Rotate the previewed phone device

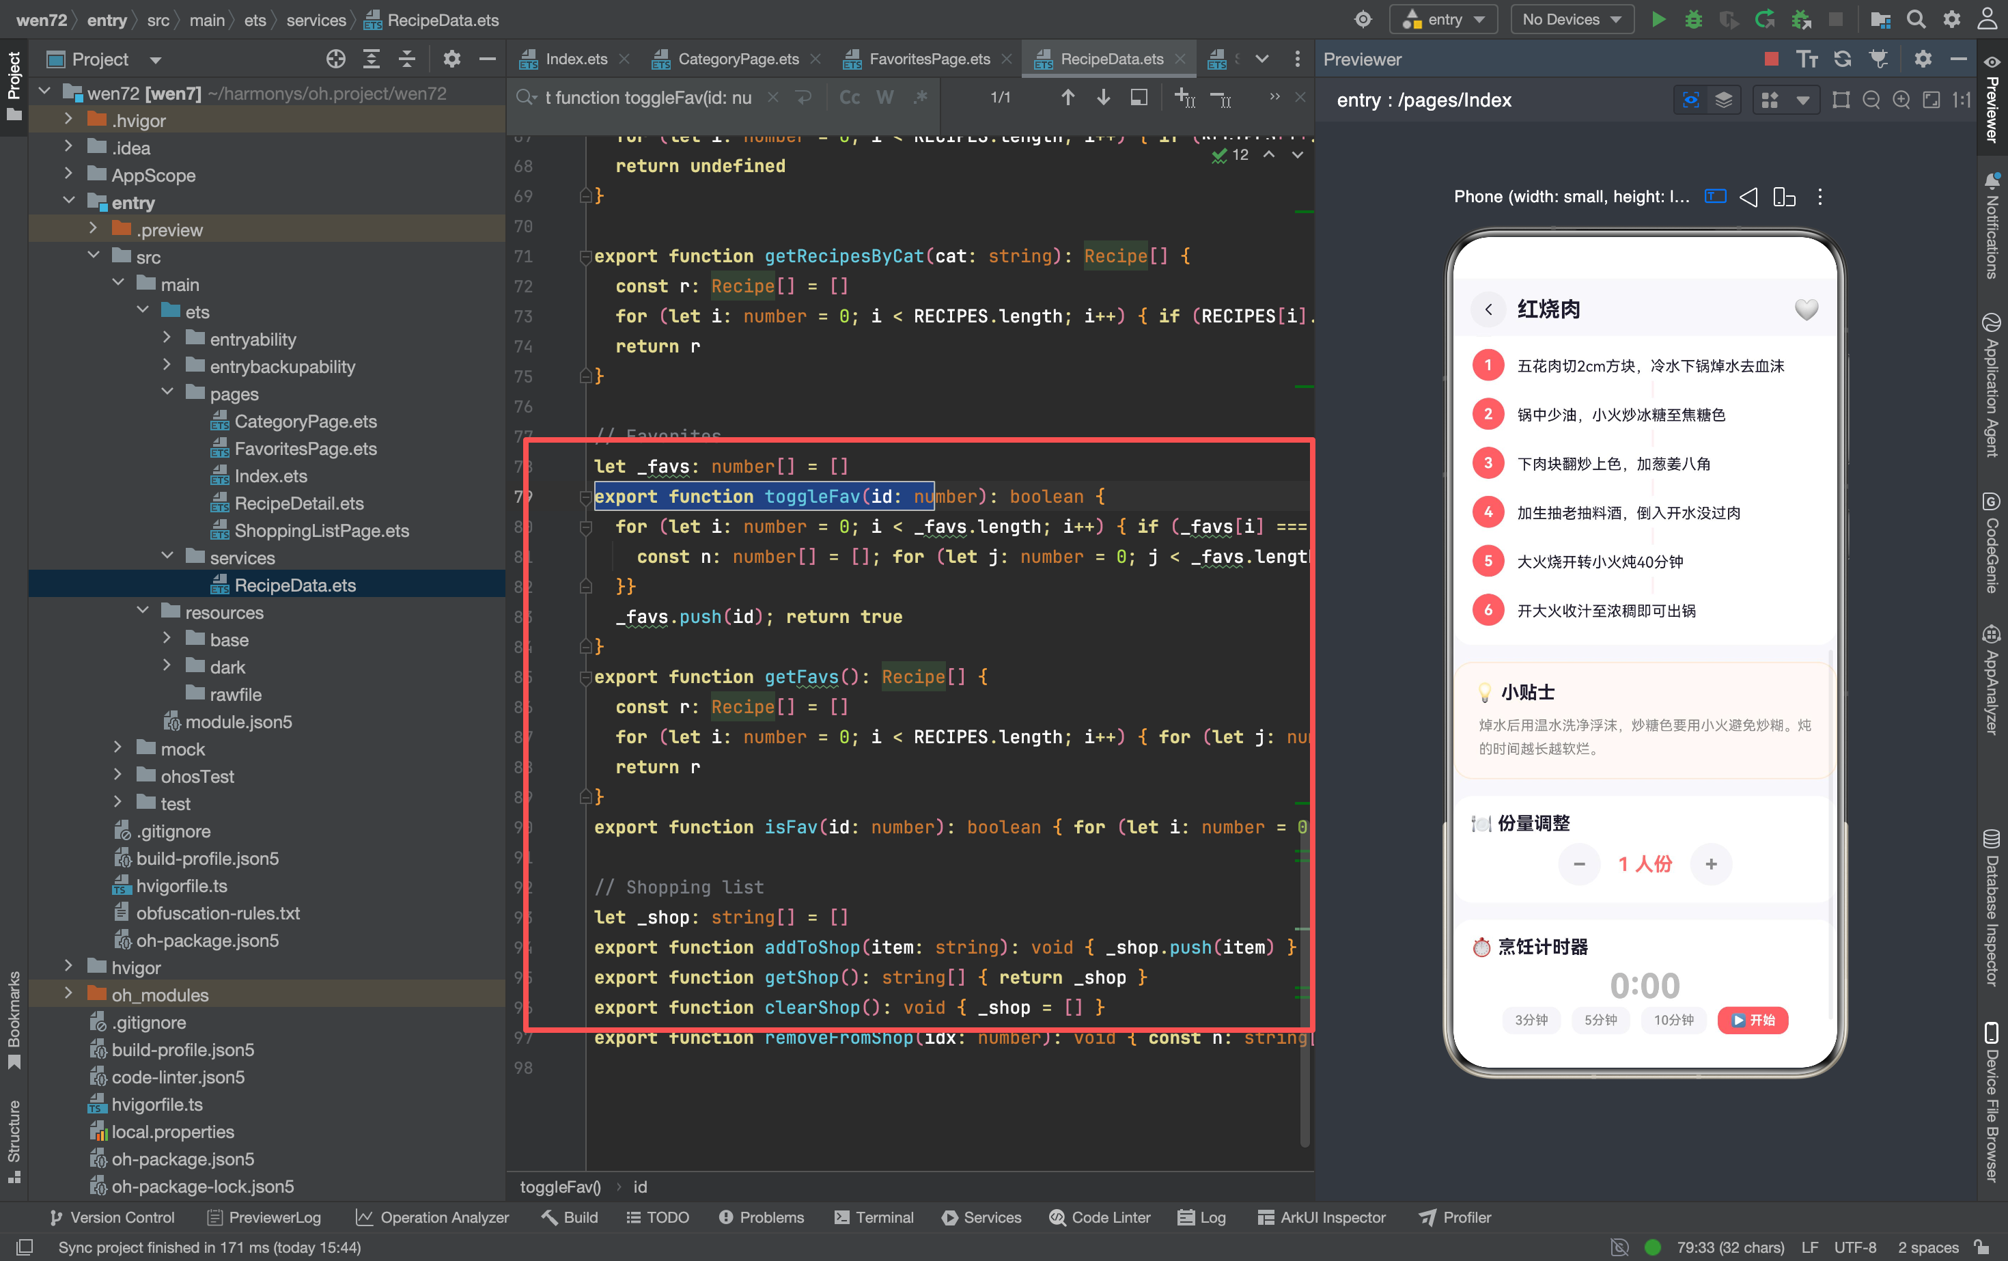coord(1784,197)
